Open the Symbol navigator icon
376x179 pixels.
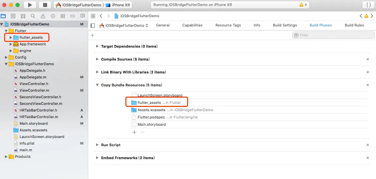(23, 16)
